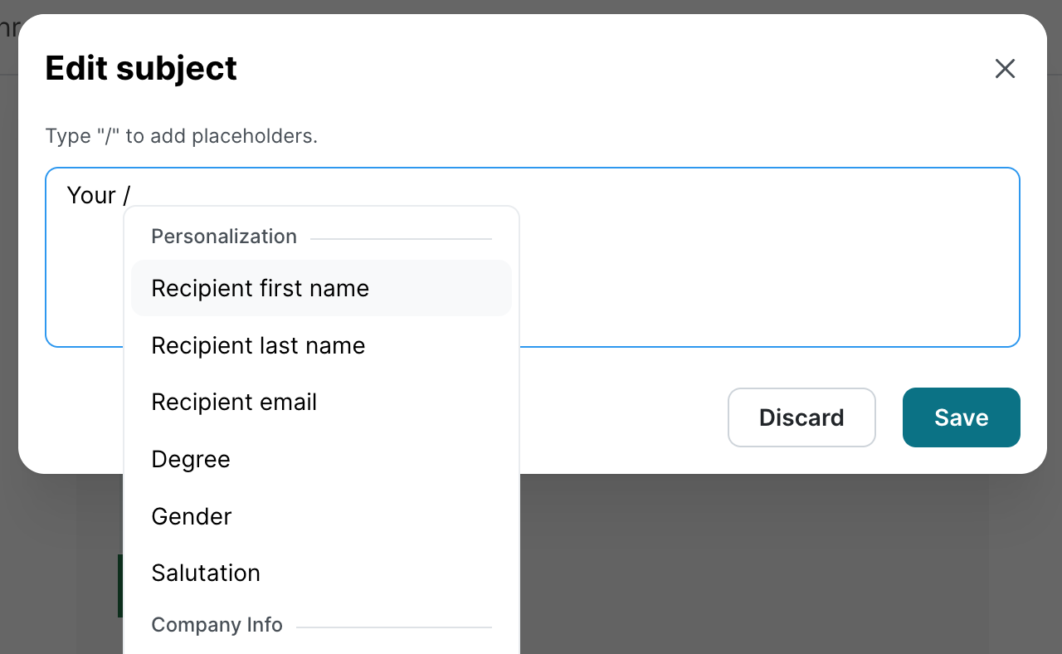This screenshot has width=1062, height=654.
Task: Select the Recipient email placeholder
Action: tap(234, 403)
